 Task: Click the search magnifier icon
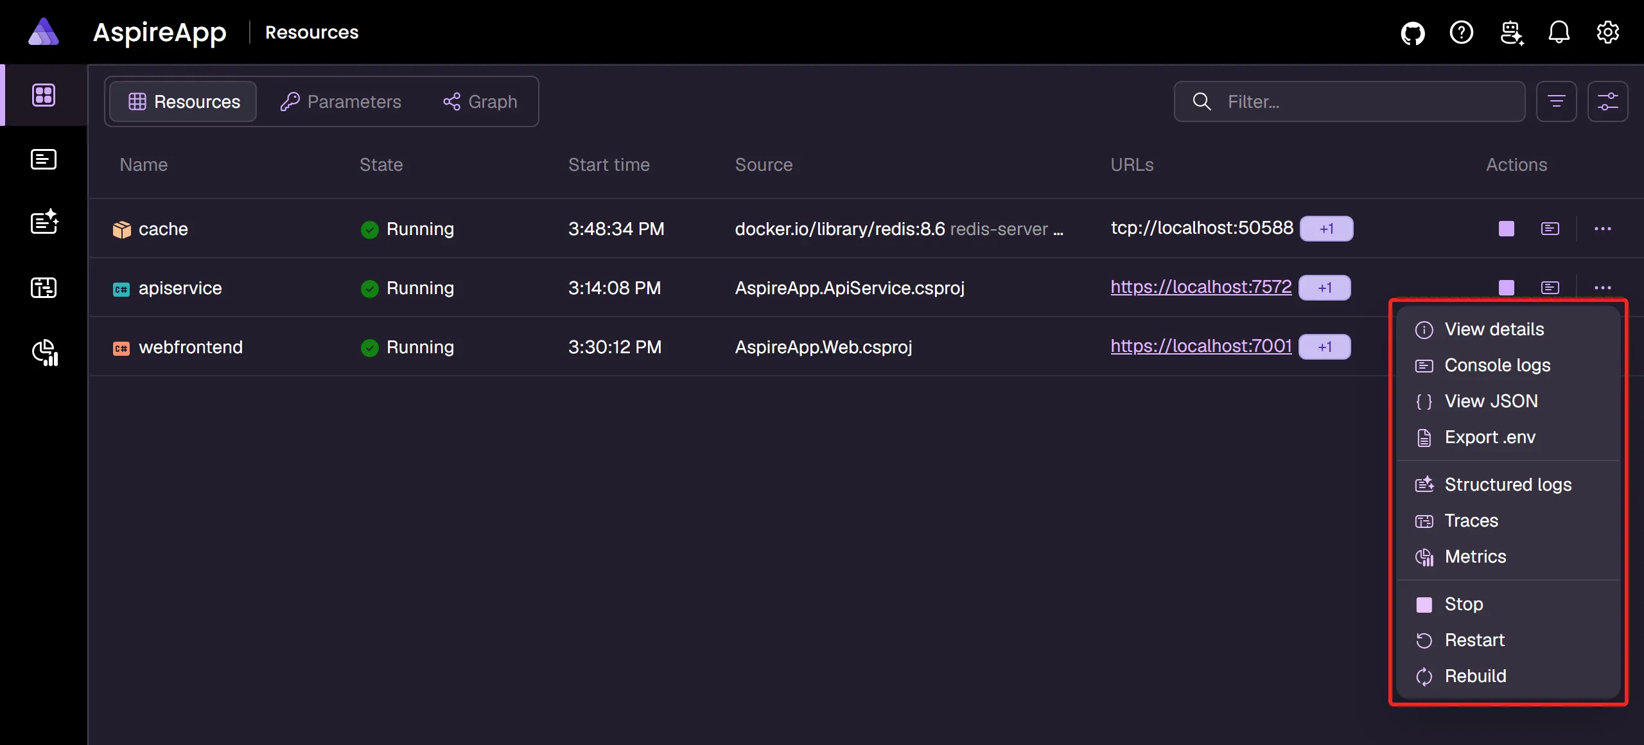pos(1202,101)
